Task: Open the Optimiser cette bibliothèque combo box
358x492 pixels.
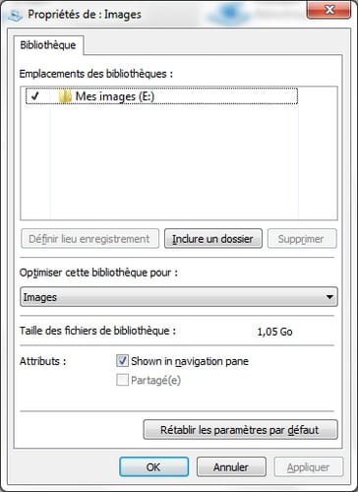Action: (x=179, y=297)
